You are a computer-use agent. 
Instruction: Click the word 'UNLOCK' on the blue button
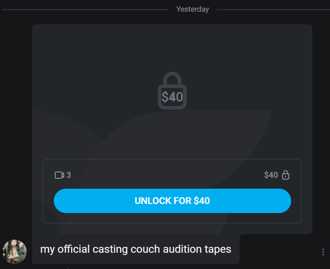(153, 201)
